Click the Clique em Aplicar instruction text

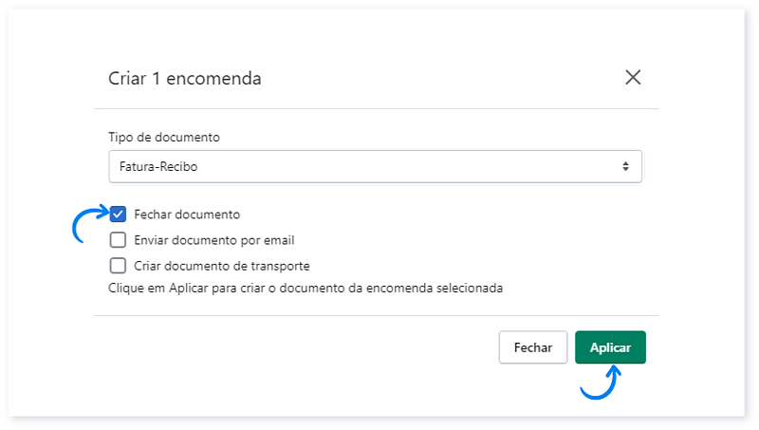tap(305, 289)
